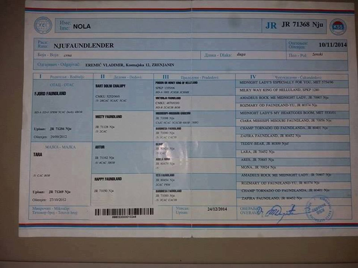Click the father entry FJORD FAUNDLAND
Viewport: 358px width, 268px height.
50,93
